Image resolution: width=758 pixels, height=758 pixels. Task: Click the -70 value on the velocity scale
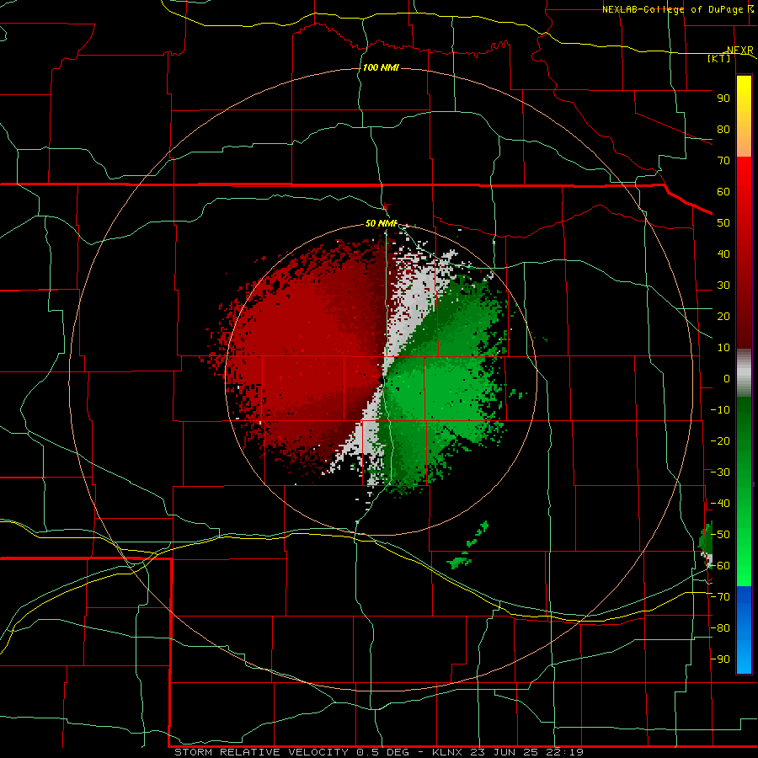click(720, 597)
